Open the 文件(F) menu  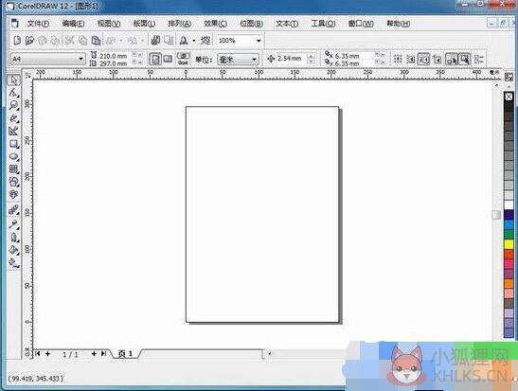[38, 24]
